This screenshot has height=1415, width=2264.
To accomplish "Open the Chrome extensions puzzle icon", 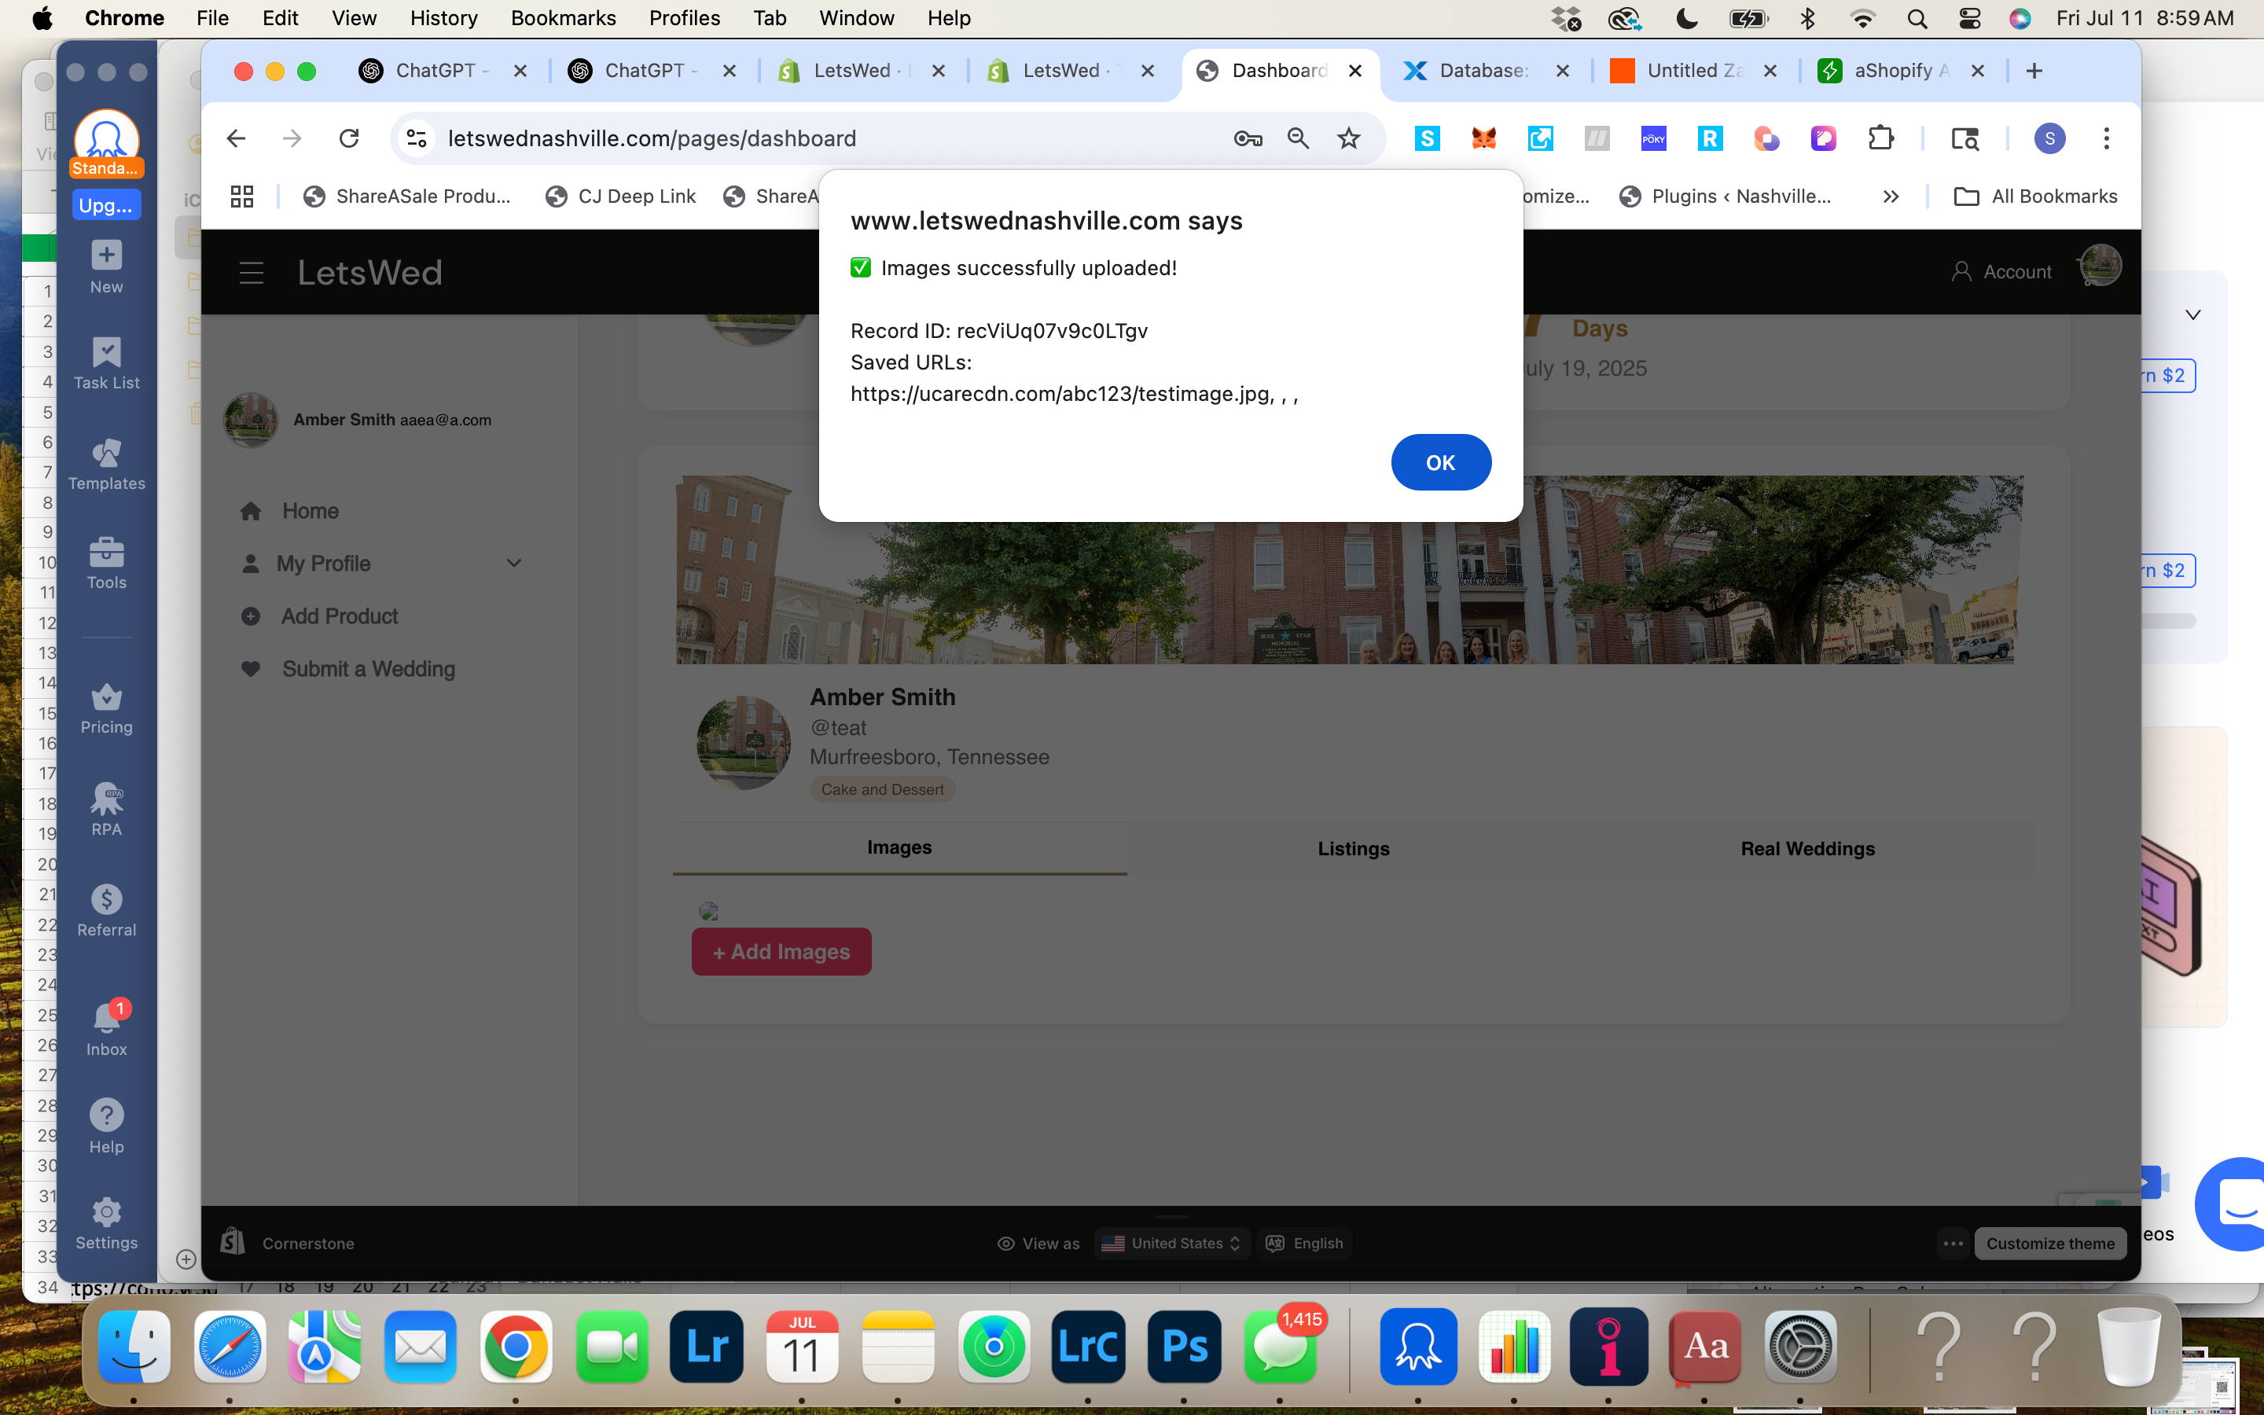I will tap(1880, 138).
